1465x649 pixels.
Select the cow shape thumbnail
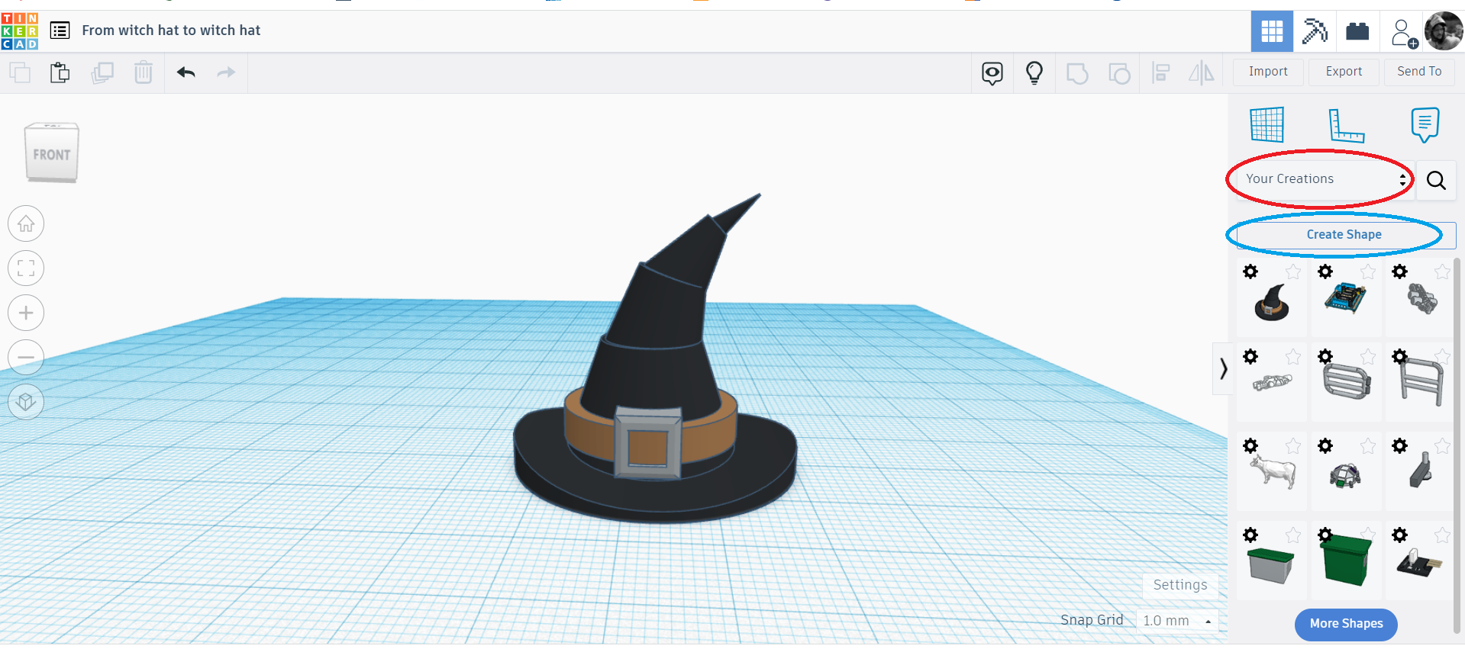tap(1273, 471)
